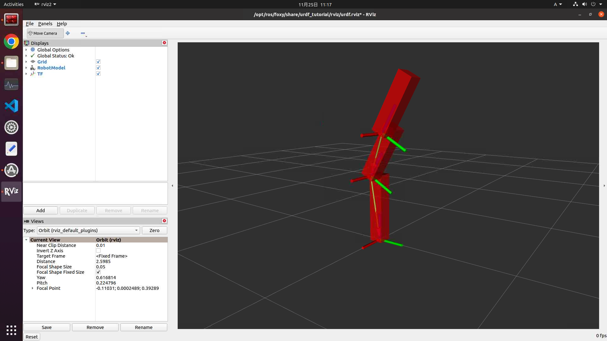Click the Move Camera tool

45,33
